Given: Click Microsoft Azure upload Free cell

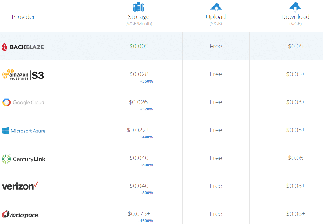Looking at the screenshot, I should (x=216, y=130).
